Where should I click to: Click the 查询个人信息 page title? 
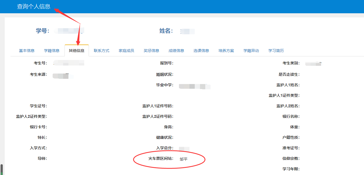[x=34, y=7]
